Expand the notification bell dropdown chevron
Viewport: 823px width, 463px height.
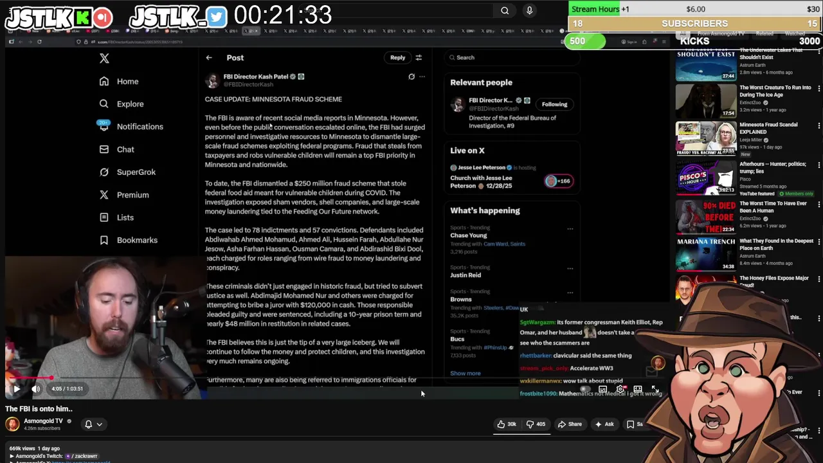click(x=100, y=424)
